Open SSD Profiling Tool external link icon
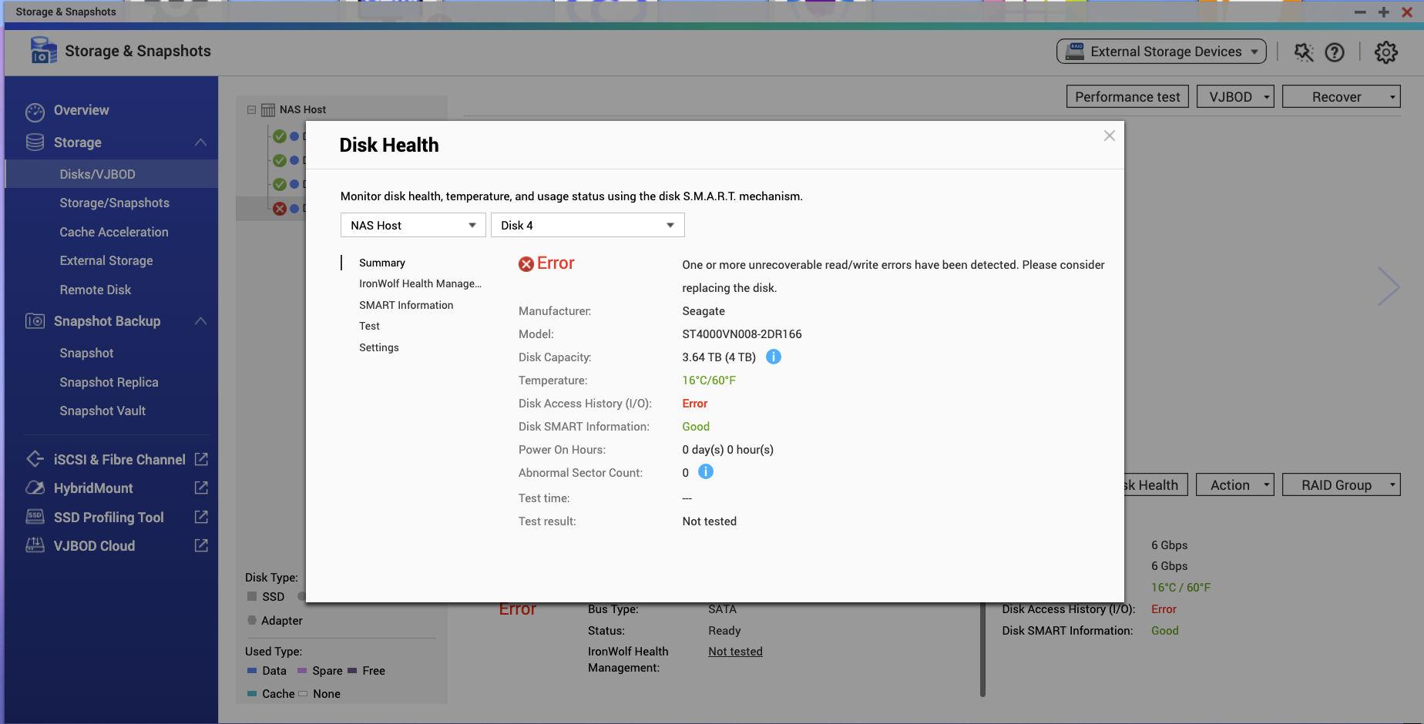1424x724 pixels. 201,517
